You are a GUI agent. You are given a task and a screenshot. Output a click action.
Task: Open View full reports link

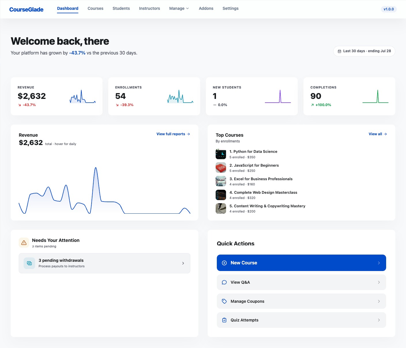pyautogui.click(x=173, y=134)
